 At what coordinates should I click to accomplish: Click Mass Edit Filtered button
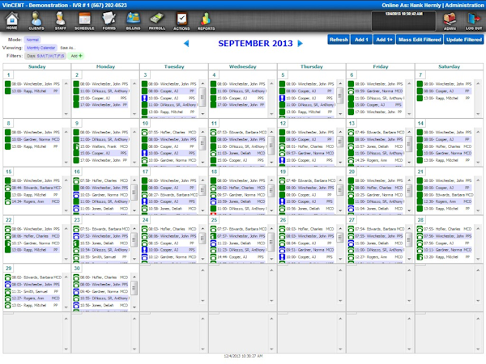(x=420, y=40)
